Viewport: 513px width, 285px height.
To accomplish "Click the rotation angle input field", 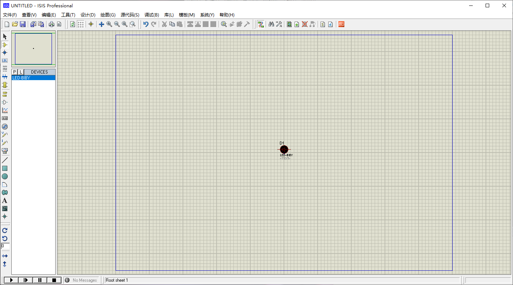I will click(x=5, y=246).
